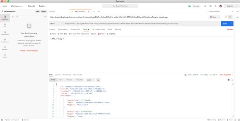The image size is (240, 121).
Task: Switch to Pre-request Script tab
Action: point(98,29)
